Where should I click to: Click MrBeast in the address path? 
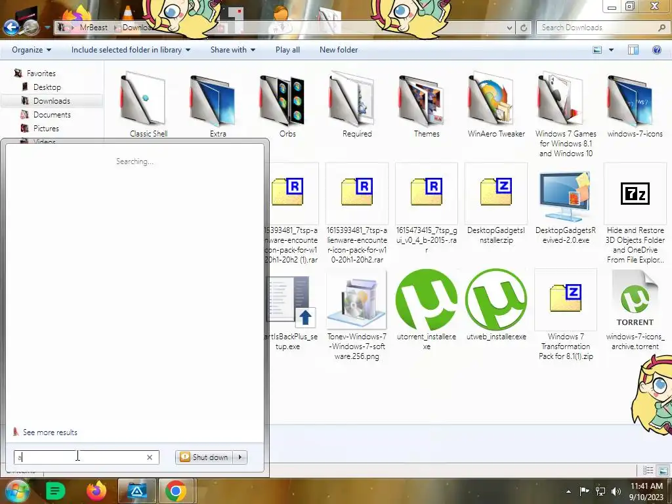click(x=94, y=28)
